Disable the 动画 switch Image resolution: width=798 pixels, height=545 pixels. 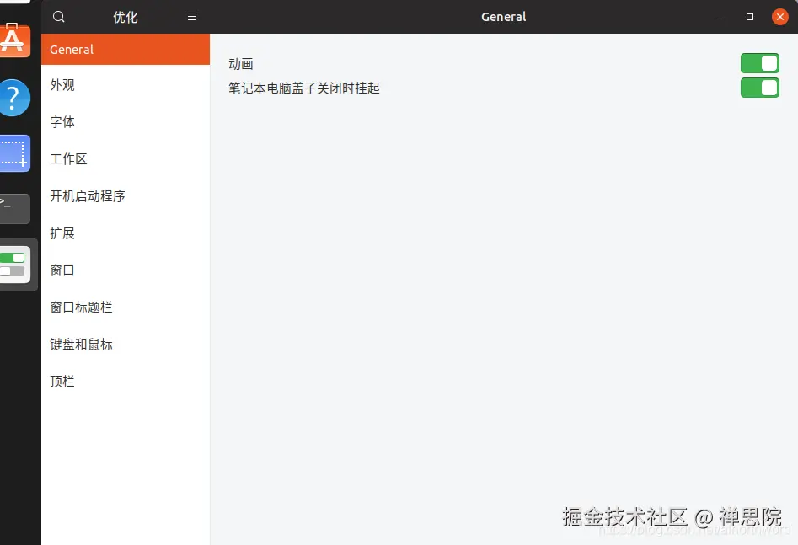760,62
